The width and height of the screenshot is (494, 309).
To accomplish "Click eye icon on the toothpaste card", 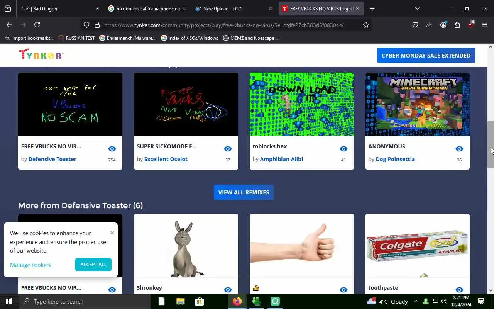I will coord(459,290).
